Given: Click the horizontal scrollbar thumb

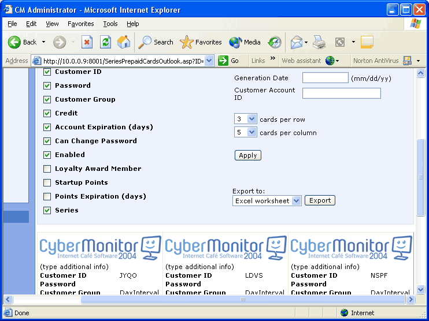Looking at the screenshot, I should click(243, 300).
